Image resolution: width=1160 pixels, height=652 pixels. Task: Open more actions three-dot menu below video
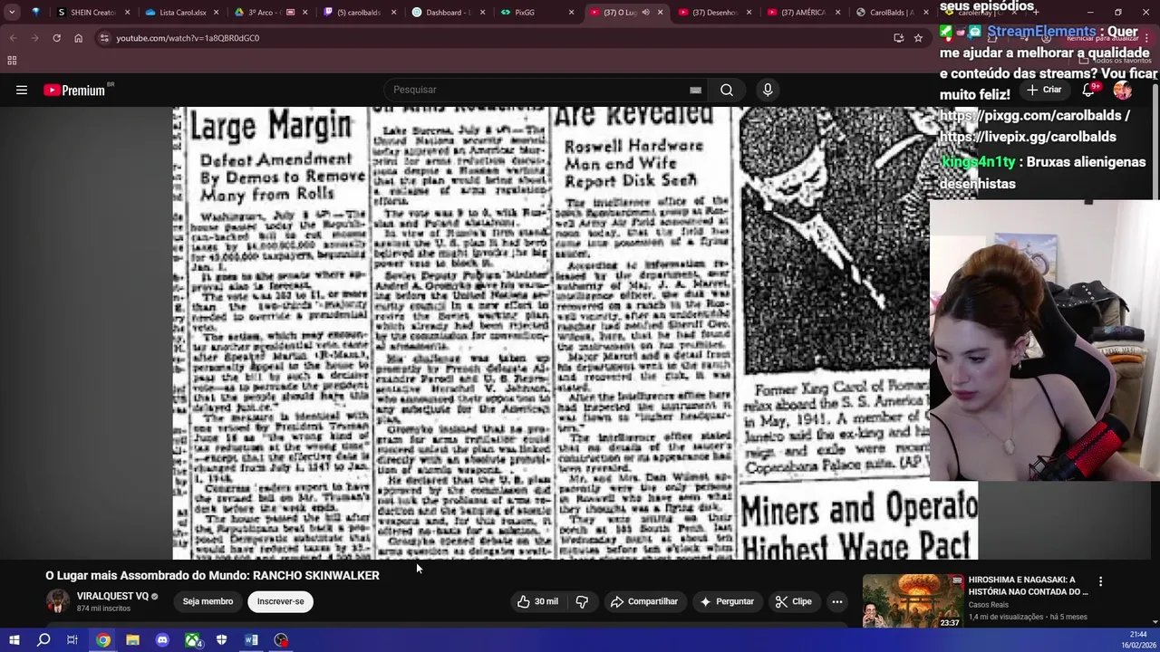click(x=837, y=601)
